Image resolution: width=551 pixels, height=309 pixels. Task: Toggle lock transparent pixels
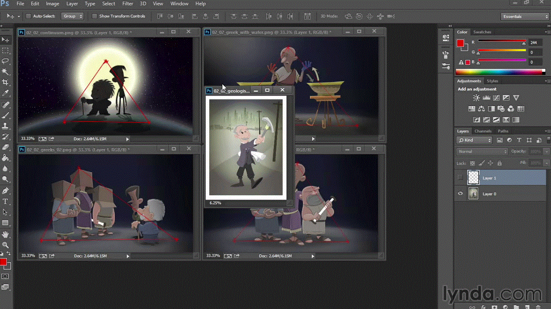(472, 163)
